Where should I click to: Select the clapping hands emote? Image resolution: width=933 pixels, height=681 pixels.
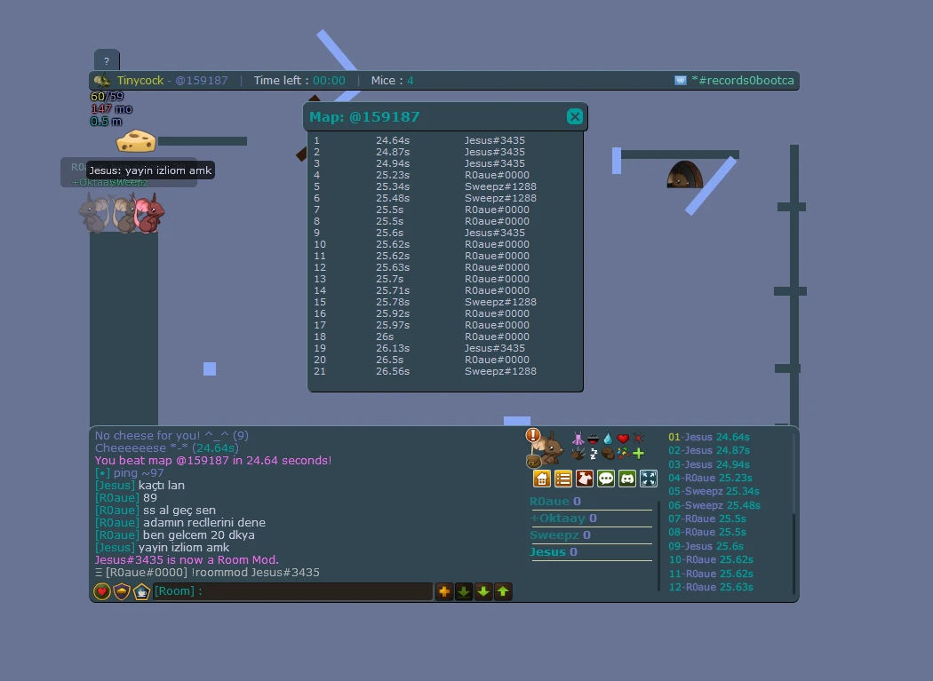pyautogui.click(x=578, y=454)
